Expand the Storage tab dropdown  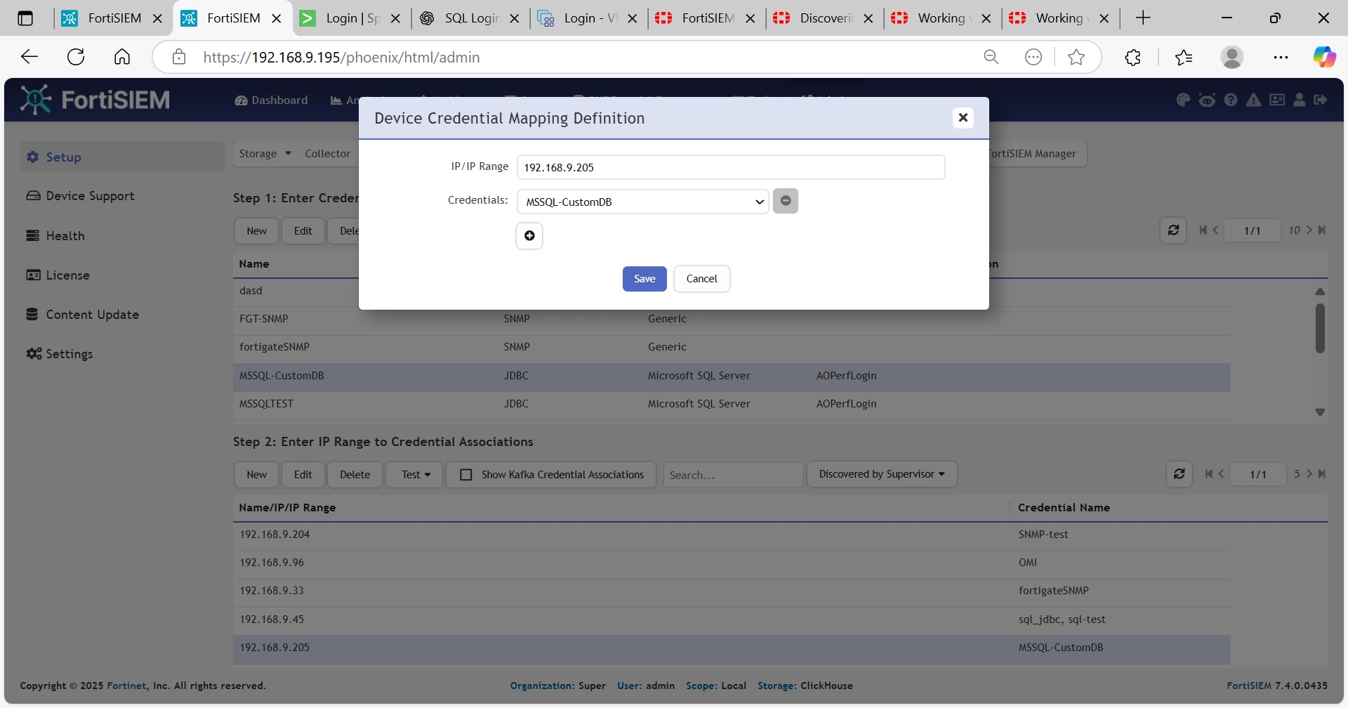click(x=265, y=154)
